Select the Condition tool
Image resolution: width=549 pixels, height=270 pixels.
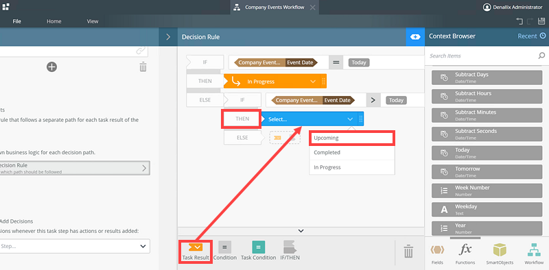click(x=225, y=251)
